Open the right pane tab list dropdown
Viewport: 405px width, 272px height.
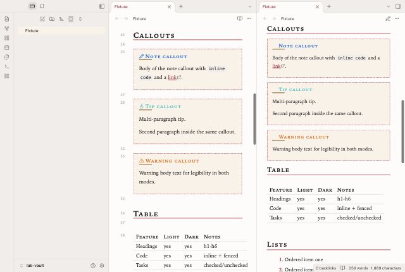tap(388, 6)
